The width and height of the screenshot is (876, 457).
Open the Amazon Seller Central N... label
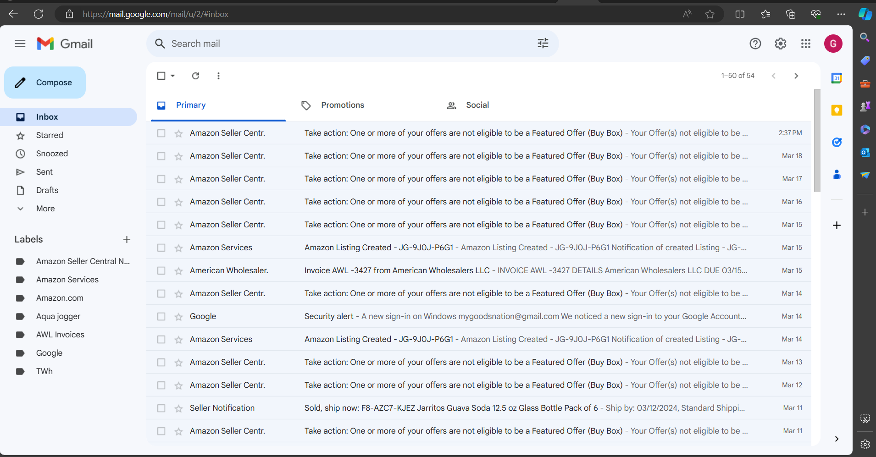coord(68,261)
